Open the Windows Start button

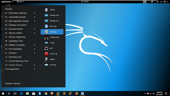click(3, 94)
